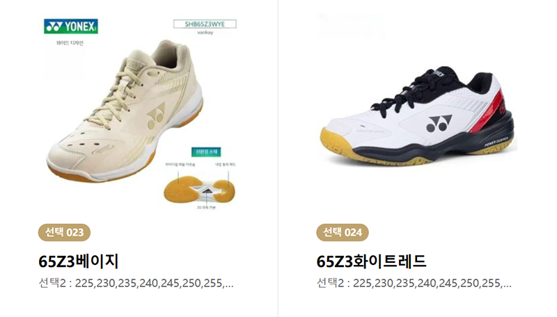Choose the 65Z3베이지 product title
The height and width of the screenshot is (317, 557).
coord(79,261)
